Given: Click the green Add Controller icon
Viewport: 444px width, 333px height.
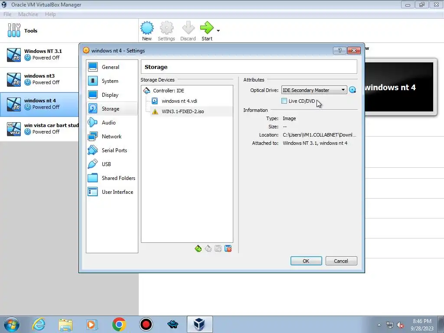Looking at the screenshot, I should (x=198, y=248).
